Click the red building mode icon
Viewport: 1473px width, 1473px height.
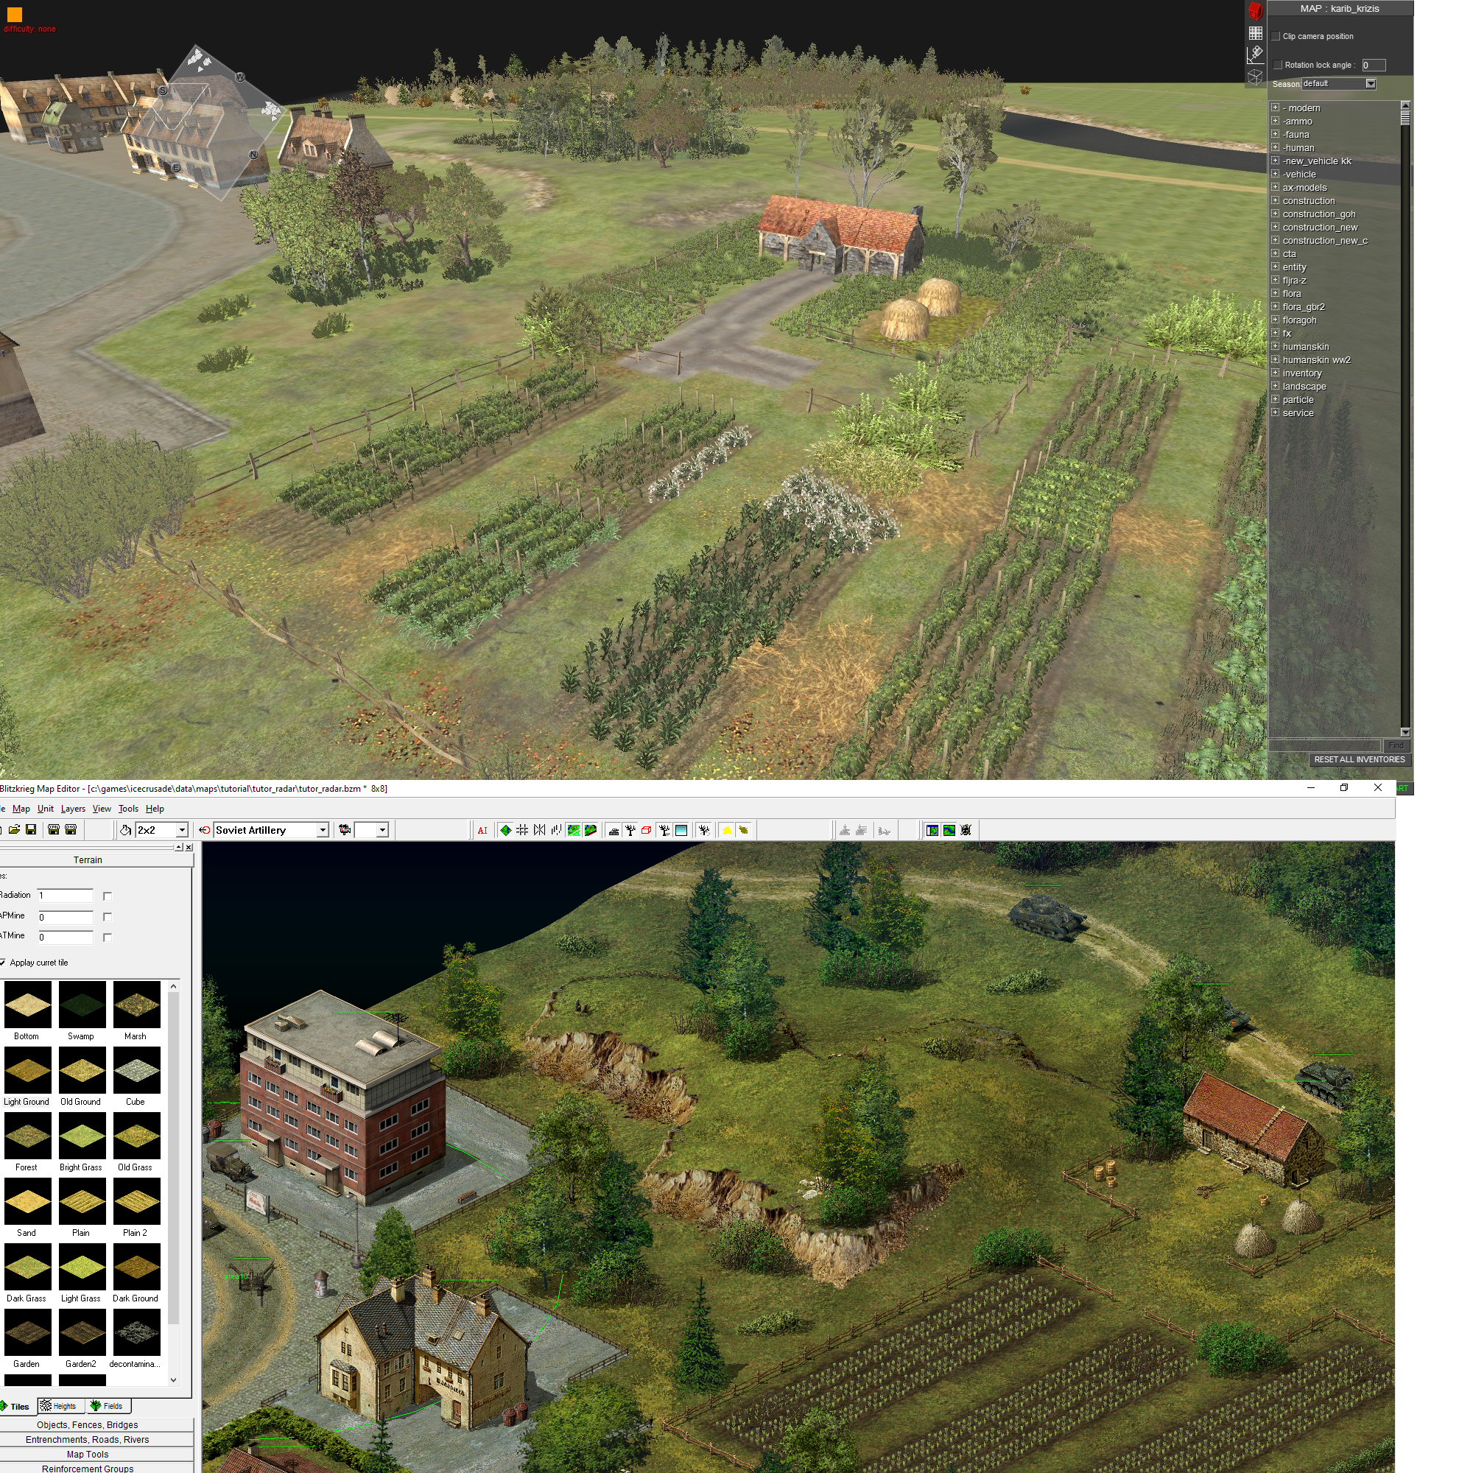click(x=1255, y=12)
